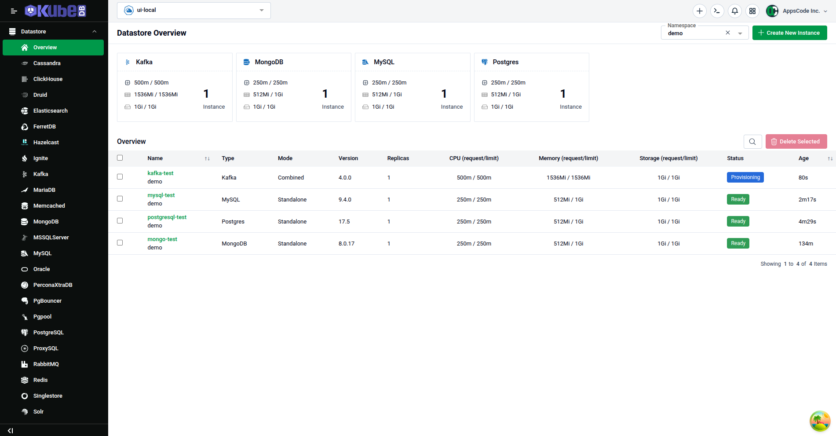Select Kafka from the sidebar

coord(40,174)
